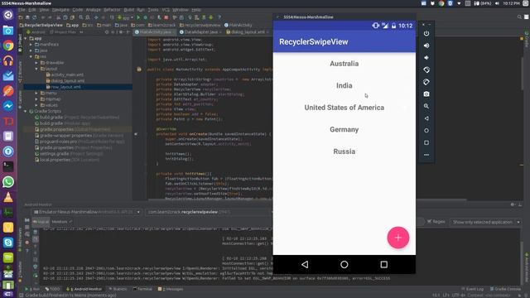Tap Android back navigation button
The height and width of the screenshot is (298, 530).
[x=305, y=264]
